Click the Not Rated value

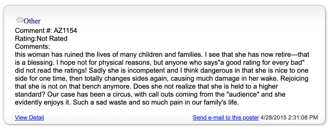pyautogui.click(x=52, y=39)
